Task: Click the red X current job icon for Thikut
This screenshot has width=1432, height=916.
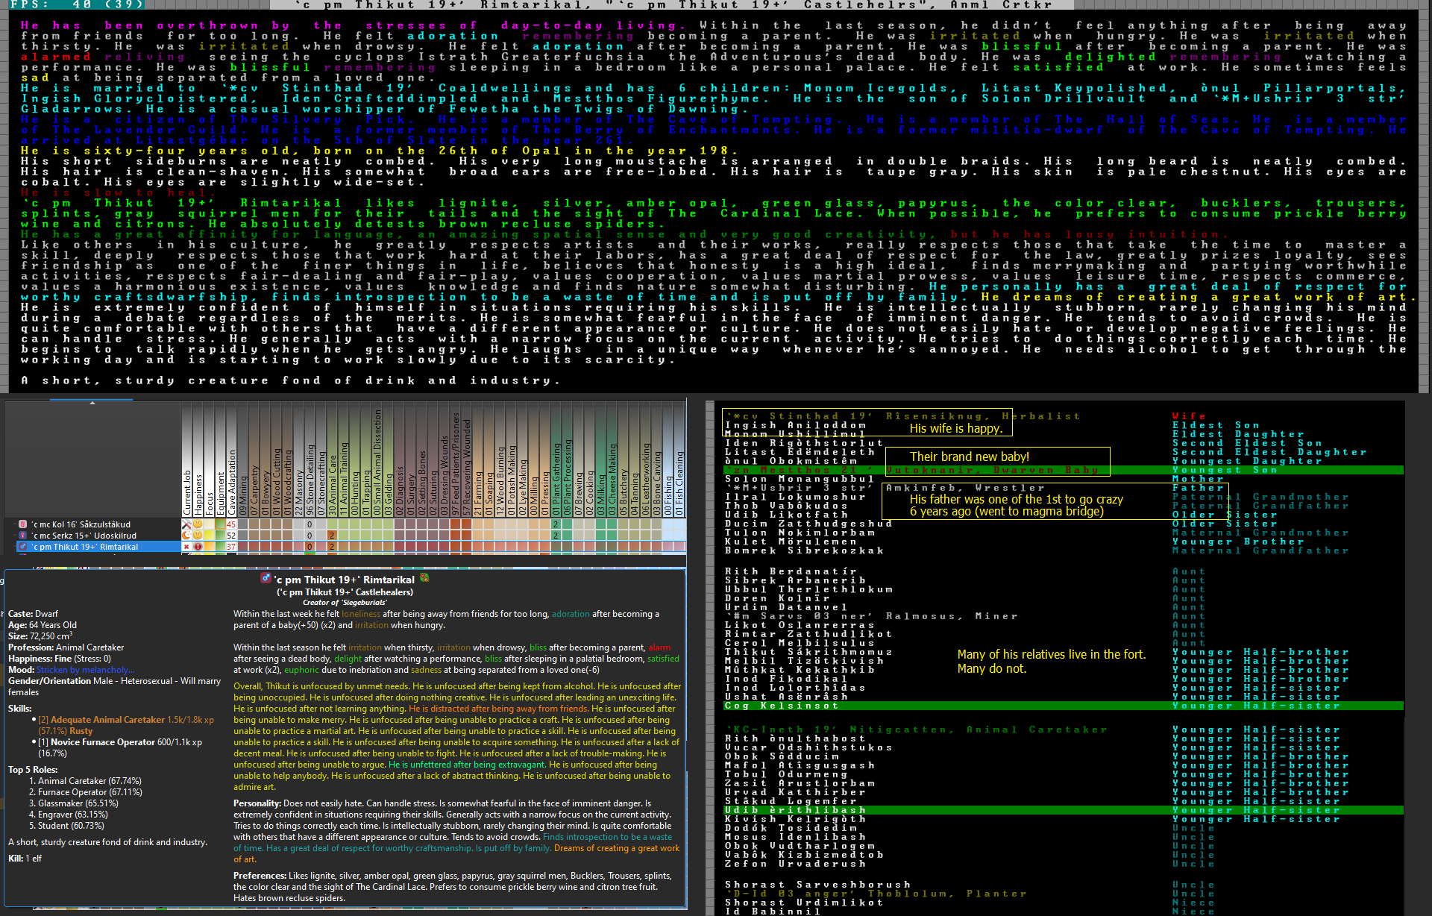Action: click(186, 547)
